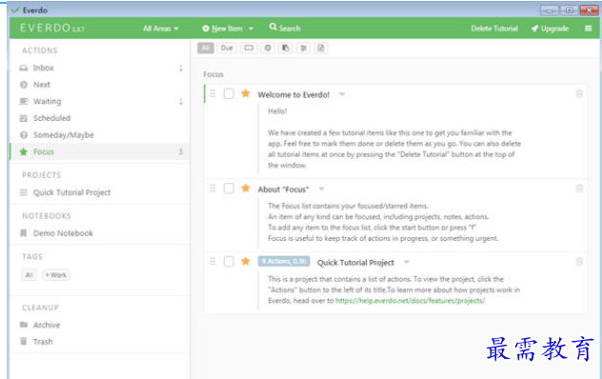This screenshot has height=379, width=602.
Task: Click the Delete Tutorial button
Action: click(x=494, y=29)
